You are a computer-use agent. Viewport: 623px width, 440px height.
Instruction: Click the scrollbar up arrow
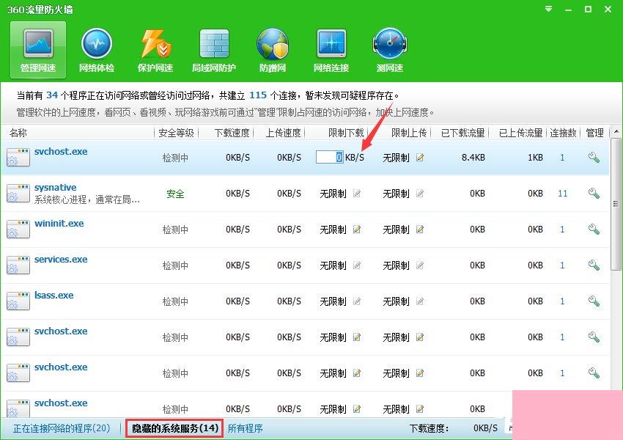point(616,131)
